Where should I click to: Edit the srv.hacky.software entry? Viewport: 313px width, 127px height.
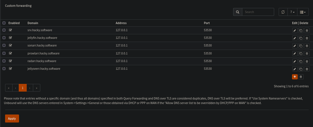coord(295,30)
